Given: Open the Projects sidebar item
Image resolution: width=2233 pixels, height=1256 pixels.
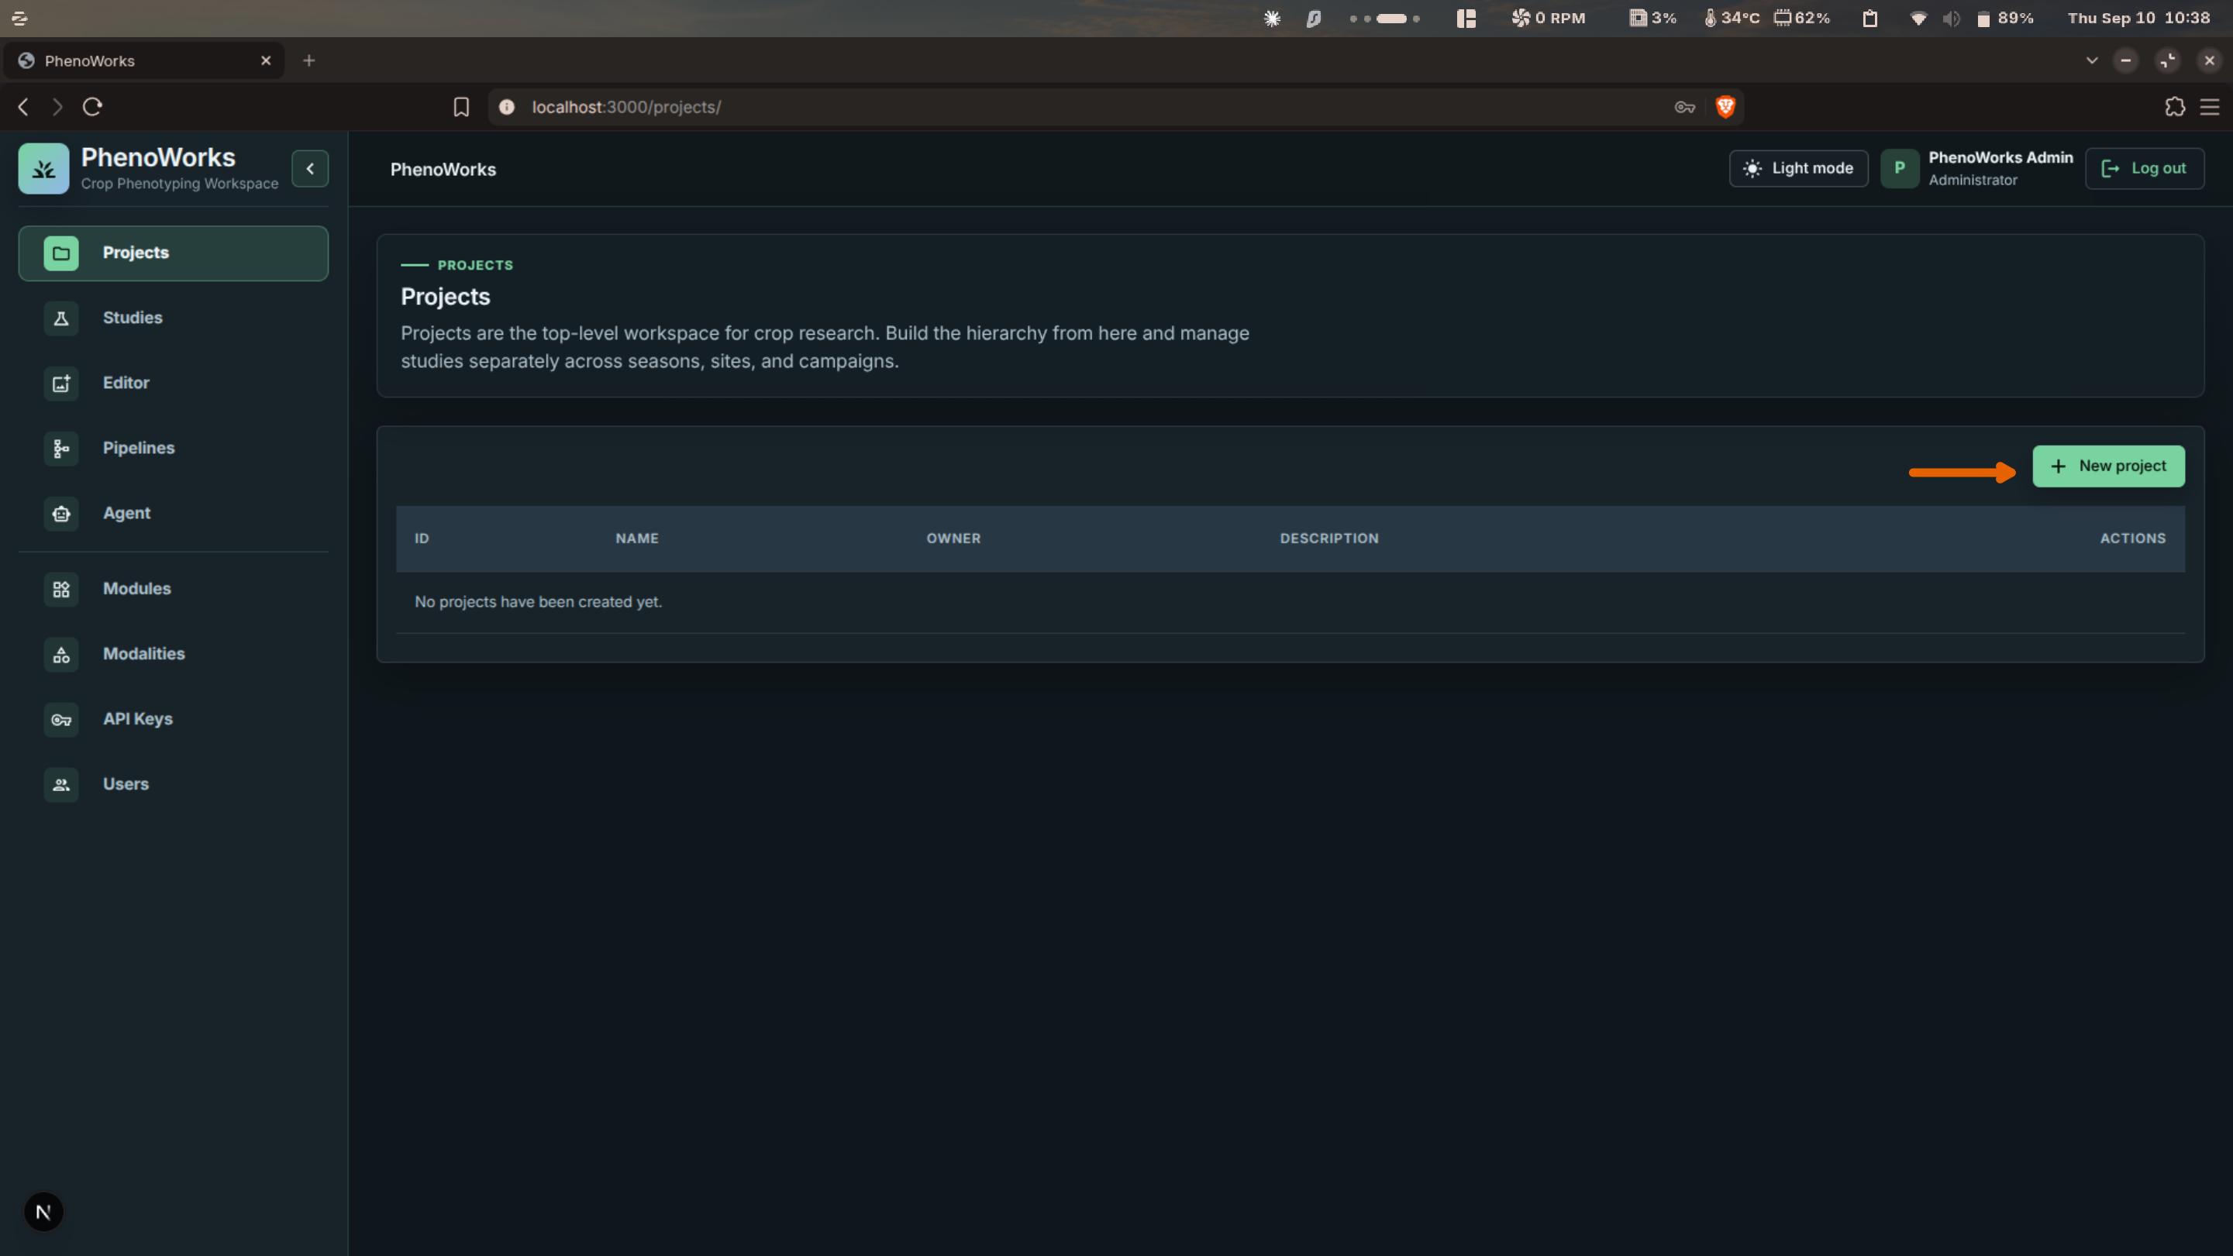Looking at the screenshot, I should tap(174, 253).
